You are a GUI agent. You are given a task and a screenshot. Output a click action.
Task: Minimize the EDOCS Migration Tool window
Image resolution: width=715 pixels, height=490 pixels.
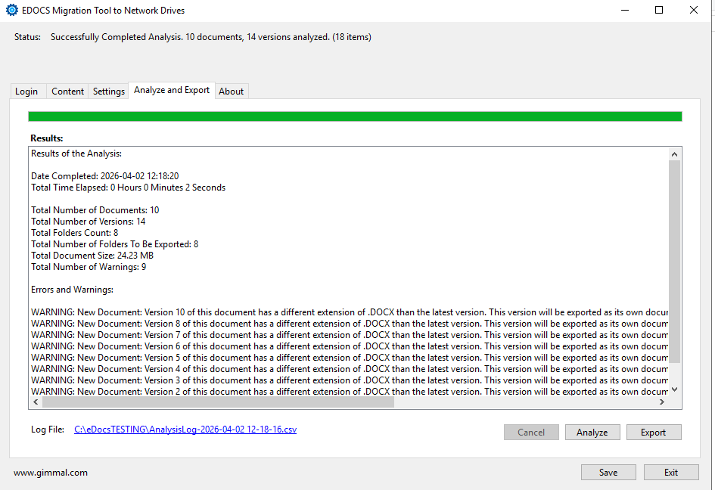point(624,11)
